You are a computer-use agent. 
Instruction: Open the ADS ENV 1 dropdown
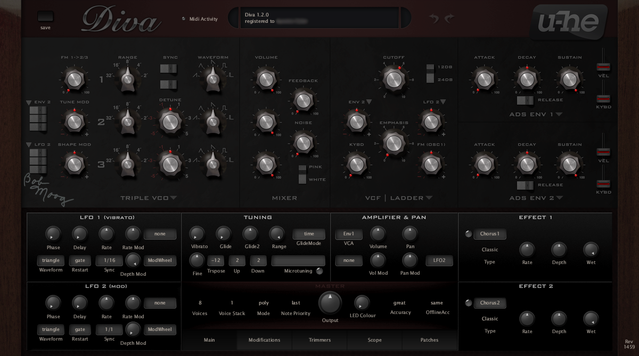click(559, 114)
